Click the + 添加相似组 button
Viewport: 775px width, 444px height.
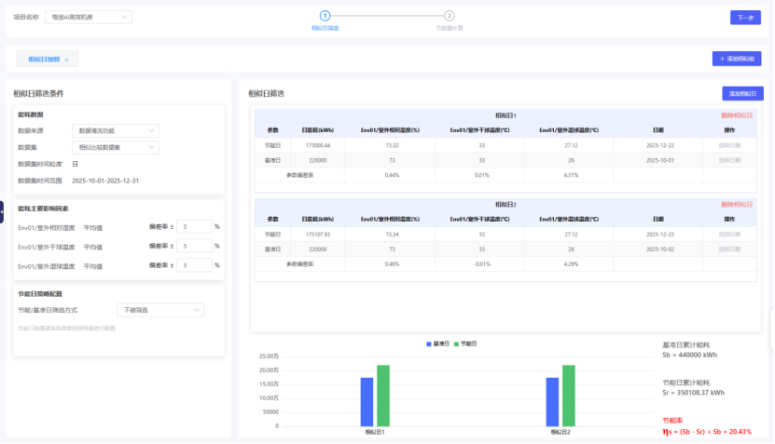coord(737,59)
